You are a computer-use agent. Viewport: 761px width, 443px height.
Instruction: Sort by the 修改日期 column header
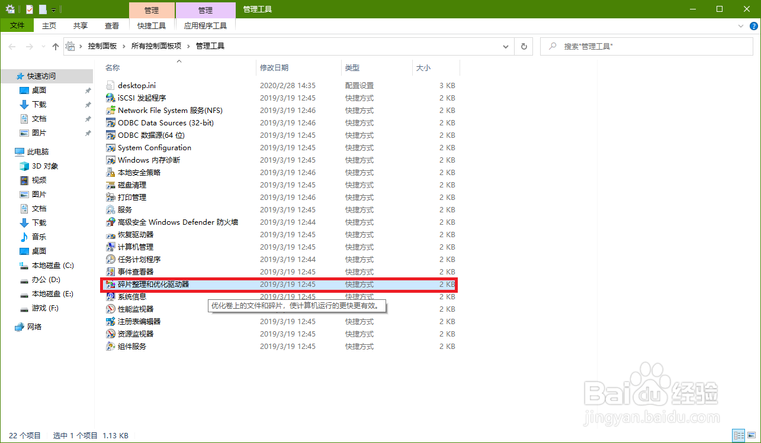point(299,68)
